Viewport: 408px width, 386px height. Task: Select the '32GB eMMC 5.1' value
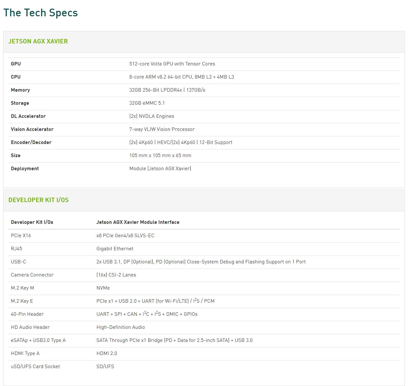click(x=147, y=103)
